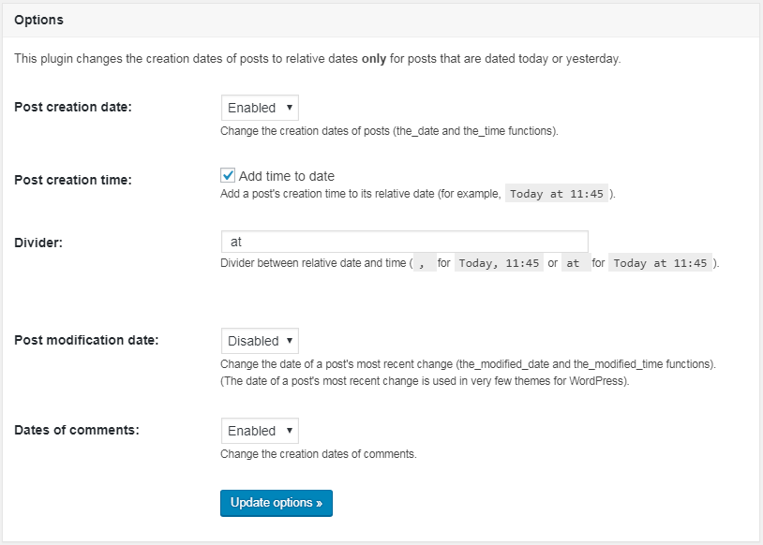Click the 'Change the creation dates of comments' description

click(x=318, y=454)
